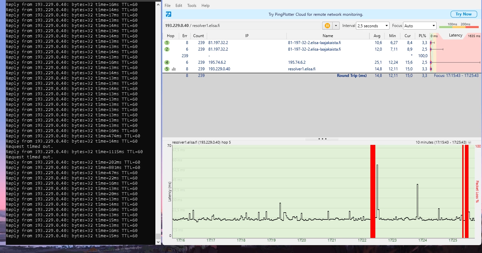The height and width of the screenshot is (253, 482).
Task: Open the Tools menu
Action: [x=192, y=6]
